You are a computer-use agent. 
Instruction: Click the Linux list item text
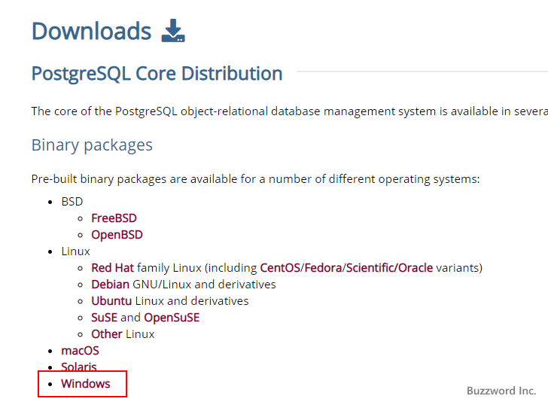[75, 251]
